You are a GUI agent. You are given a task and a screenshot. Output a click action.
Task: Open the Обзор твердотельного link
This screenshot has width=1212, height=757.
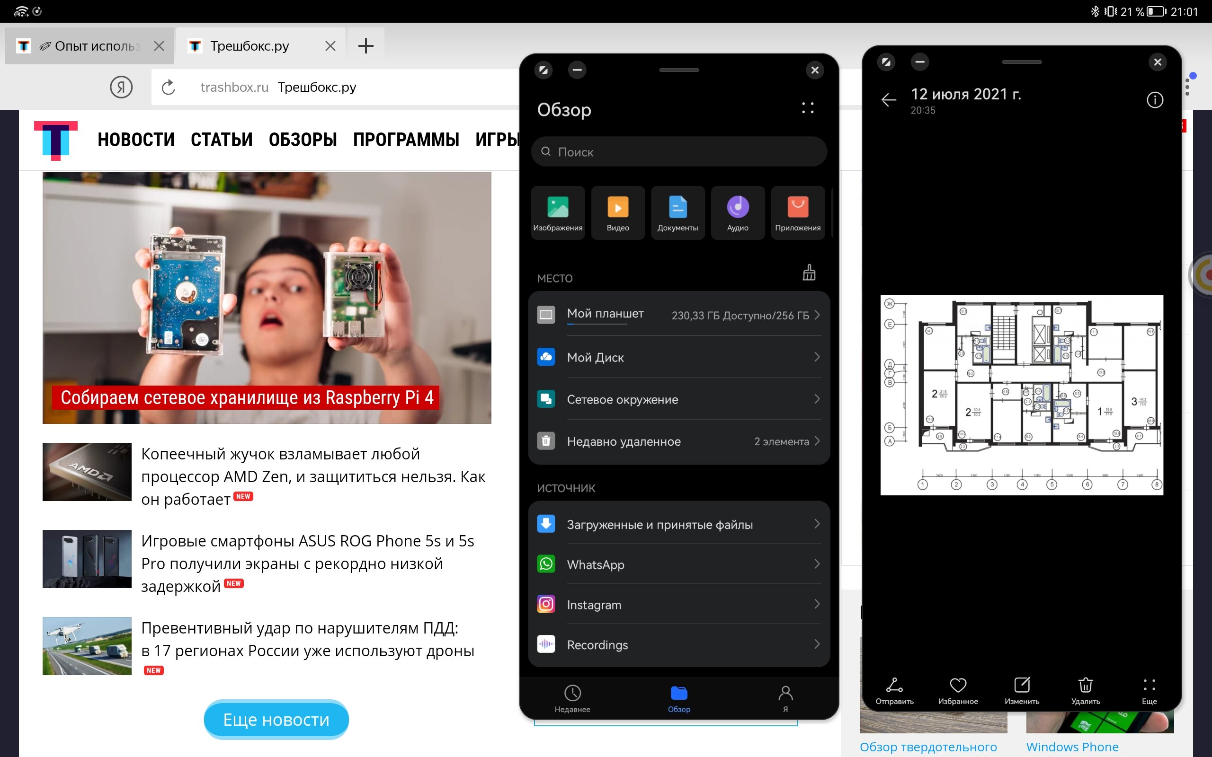(928, 747)
